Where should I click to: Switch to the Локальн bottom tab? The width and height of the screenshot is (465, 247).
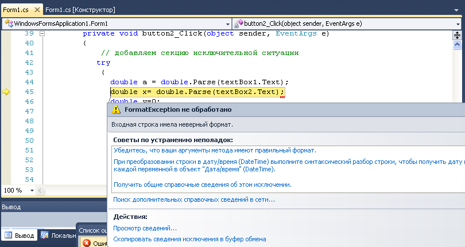click(x=58, y=236)
